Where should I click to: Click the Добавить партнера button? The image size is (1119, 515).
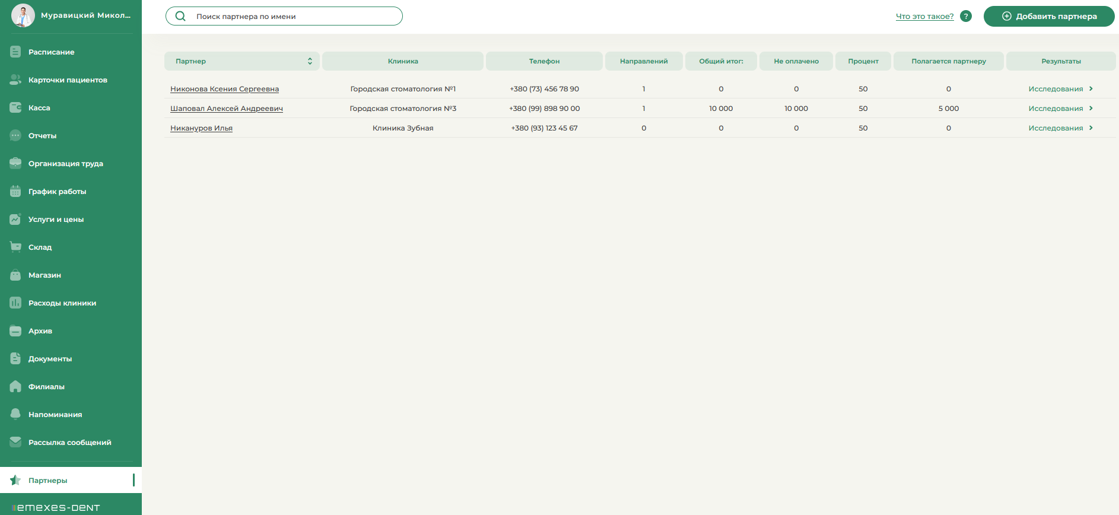click(x=1049, y=16)
